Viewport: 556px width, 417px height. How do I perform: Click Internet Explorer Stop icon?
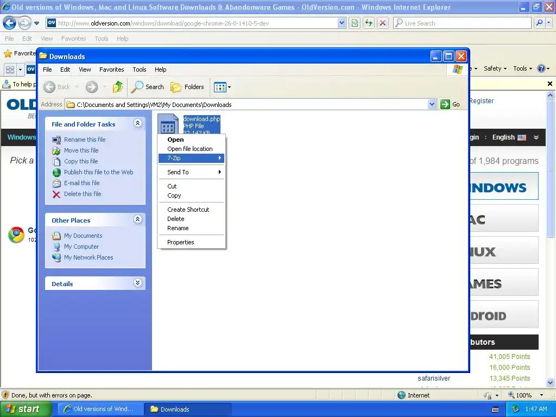(x=383, y=23)
